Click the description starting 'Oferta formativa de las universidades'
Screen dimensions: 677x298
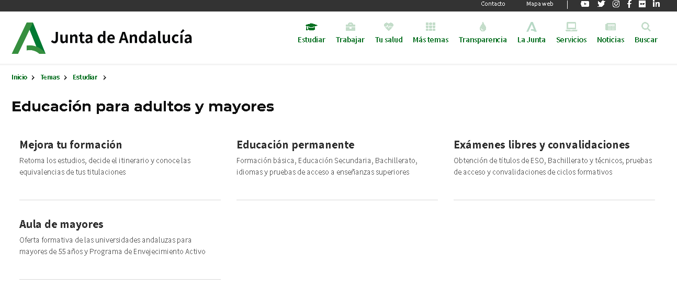[x=112, y=246]
